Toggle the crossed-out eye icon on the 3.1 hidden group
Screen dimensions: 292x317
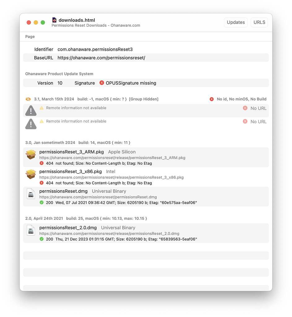(28, 99)
